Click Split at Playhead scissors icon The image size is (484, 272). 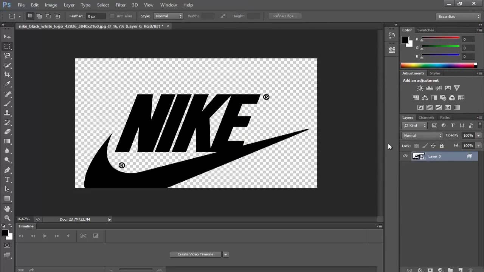pos(83,236)
